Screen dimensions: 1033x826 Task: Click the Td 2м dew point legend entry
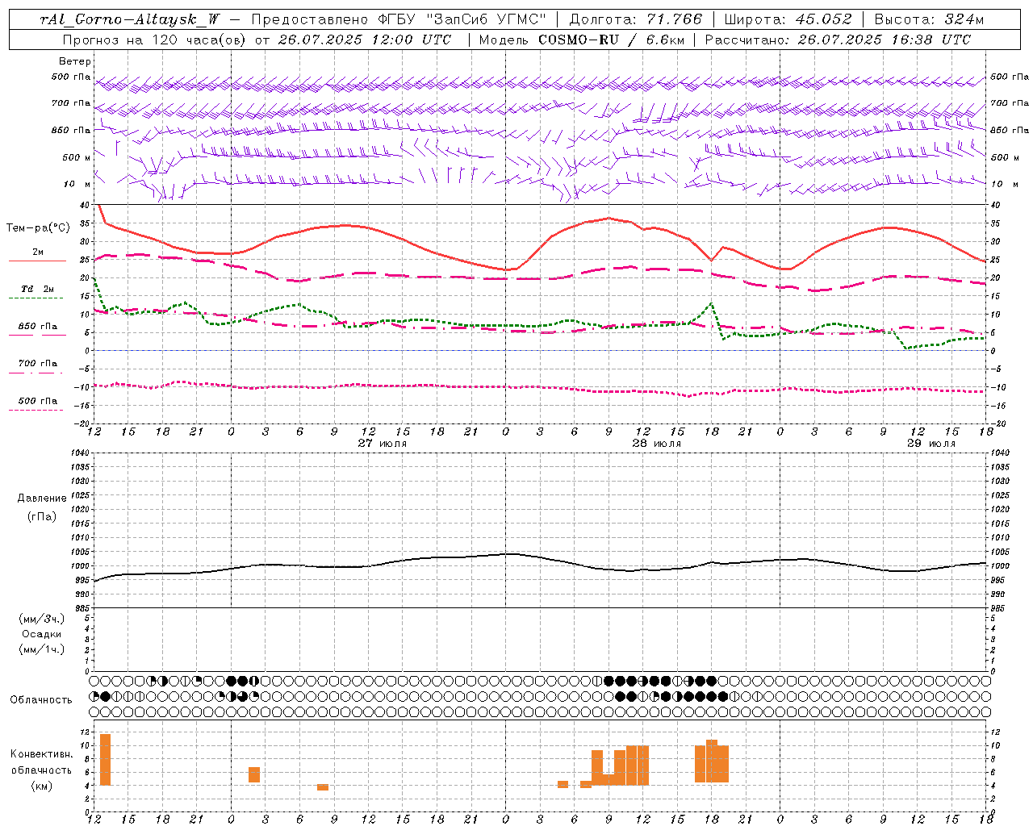pos(38,289)
